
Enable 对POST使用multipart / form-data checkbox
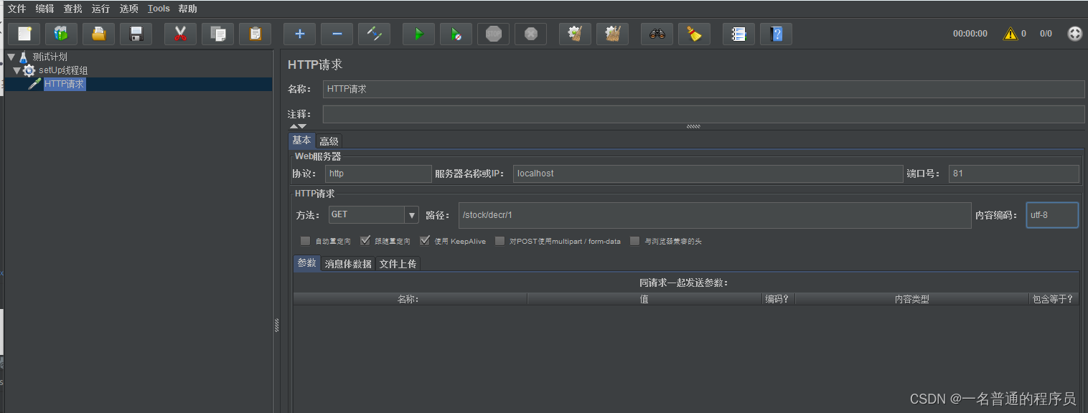tap(500, 241)
